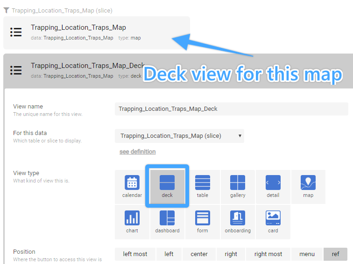Click the 'type: map' text
The image size is (353, 264).
[129, 38]
